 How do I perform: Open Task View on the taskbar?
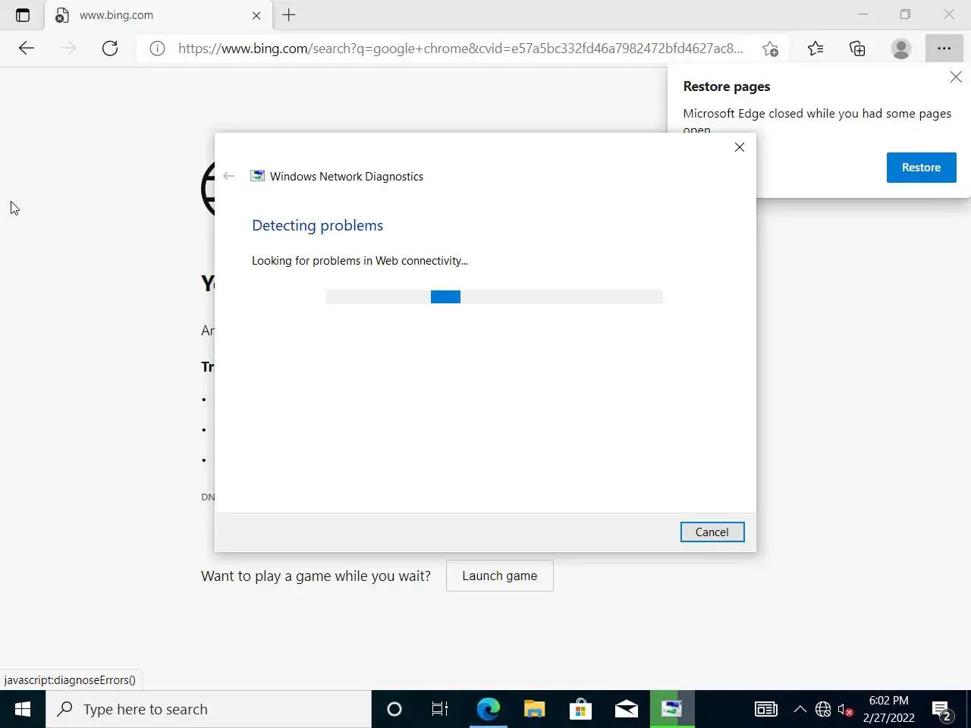pos(440,709)
